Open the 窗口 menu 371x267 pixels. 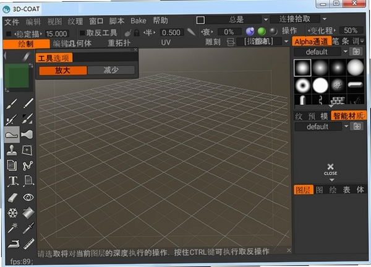click(x=96, y=21)
